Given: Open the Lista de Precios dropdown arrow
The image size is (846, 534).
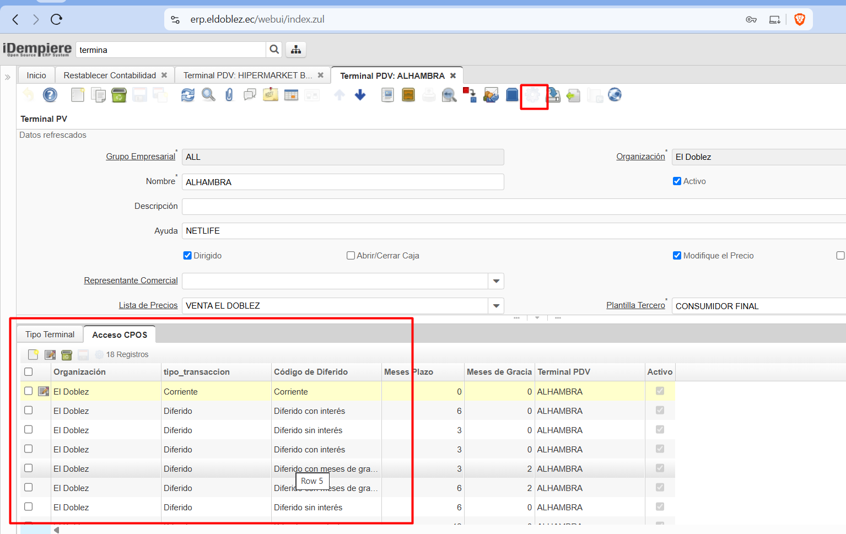Looking at the screenshot, I should 496,306.
